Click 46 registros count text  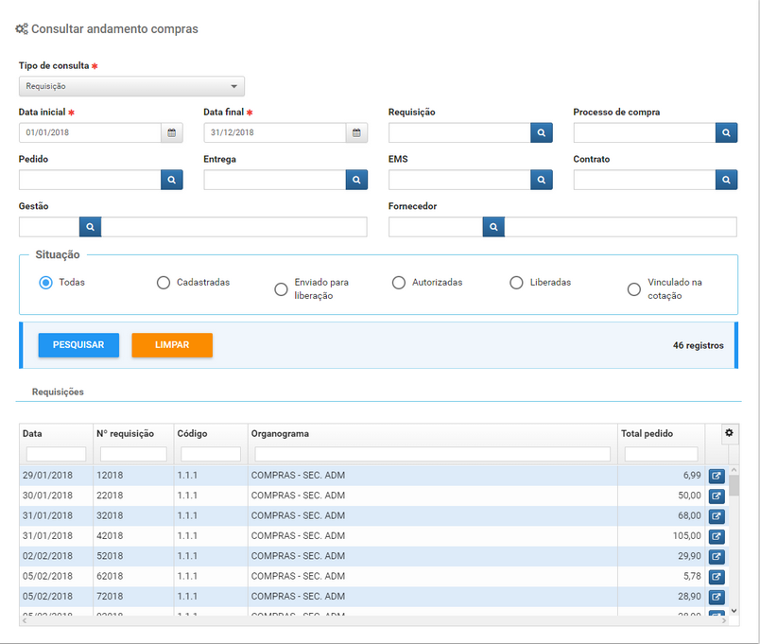pos(698,345)
